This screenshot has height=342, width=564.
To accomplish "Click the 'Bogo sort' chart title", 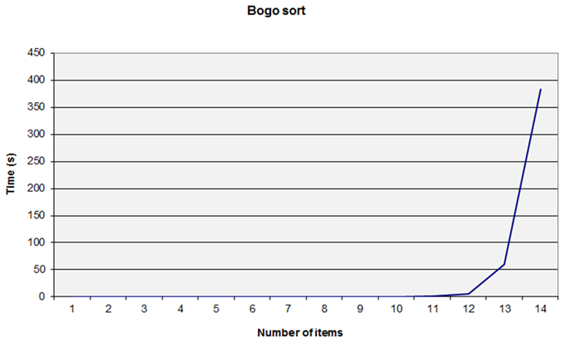I will [x=276, y=11].
